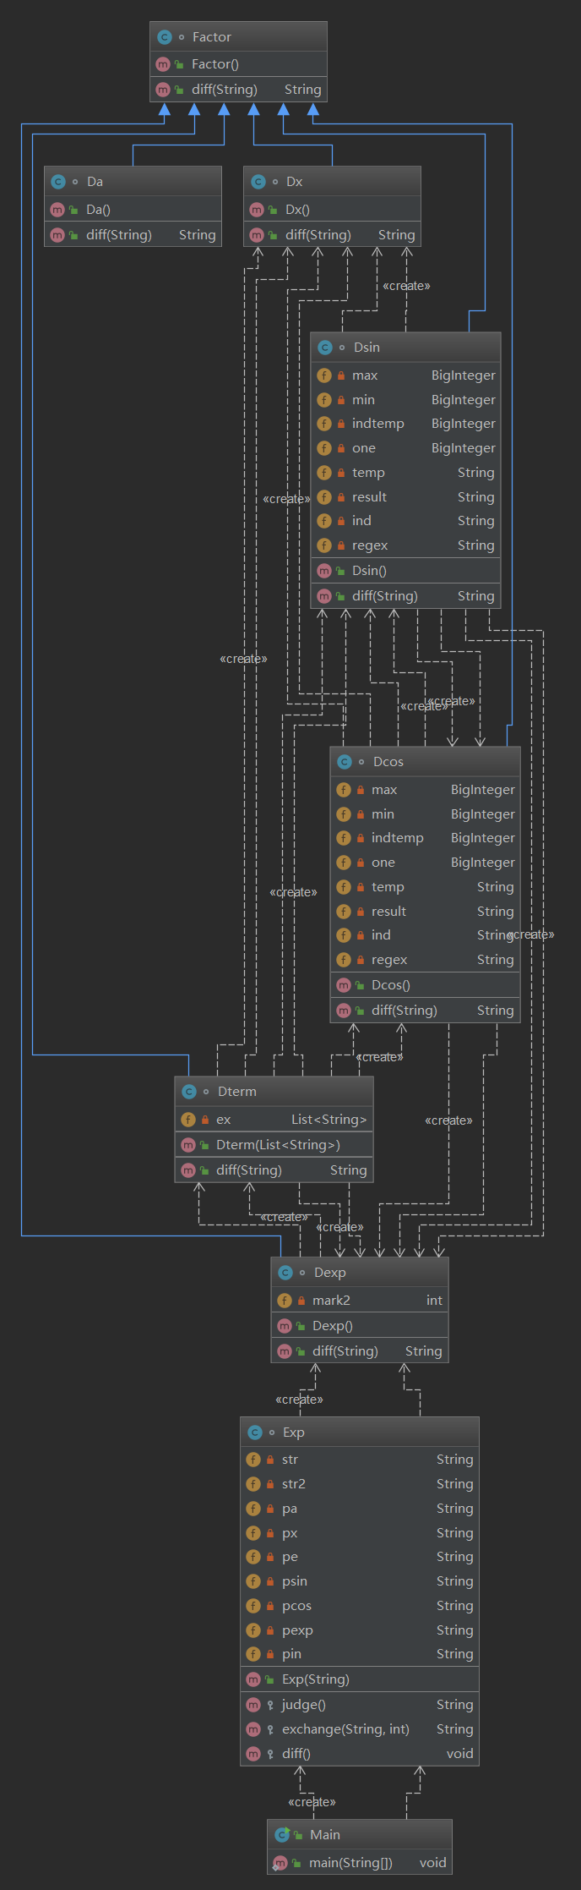The width and height of the screenshot is (581, 1890).
Task: Click the field icon beside indtemp in Dsin
Action: 324,424
